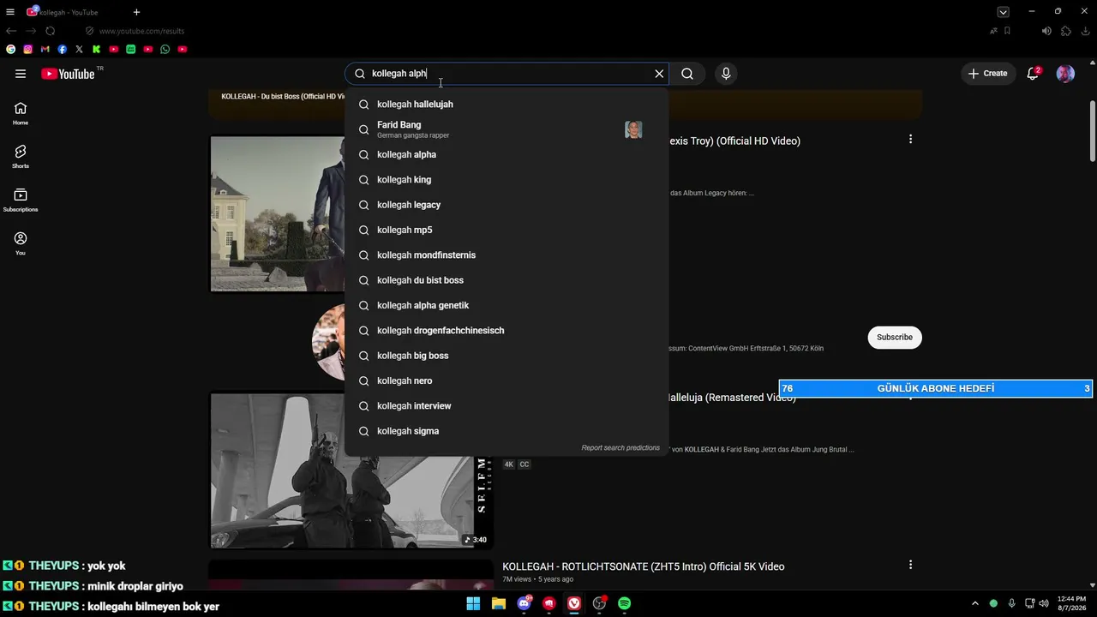
Task: Open the X (Twitter) bookmark
Action: coord(80,50)
